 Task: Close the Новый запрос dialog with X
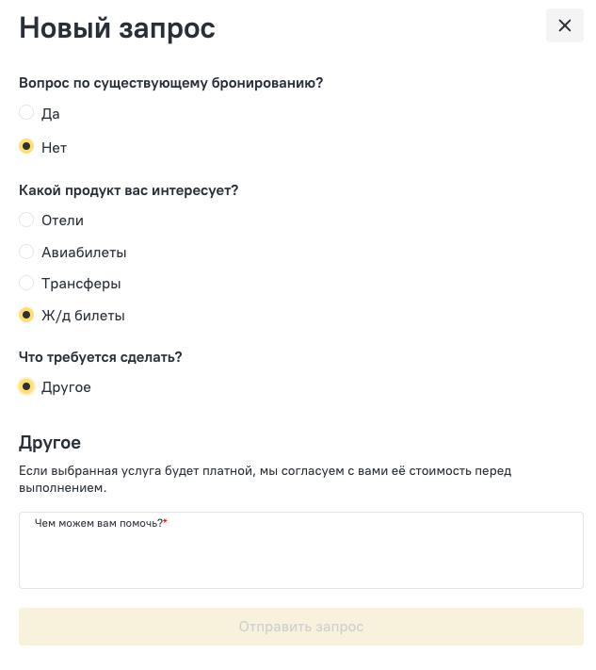tap(564, 25)
